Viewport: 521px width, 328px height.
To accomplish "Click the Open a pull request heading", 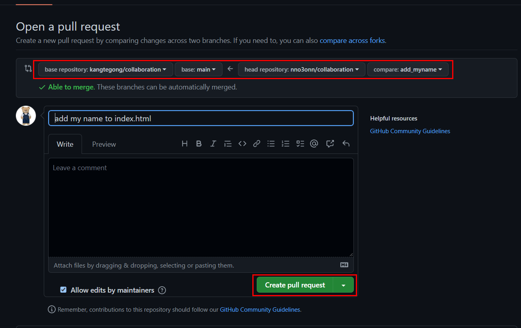I will click(x=68, y=27).
